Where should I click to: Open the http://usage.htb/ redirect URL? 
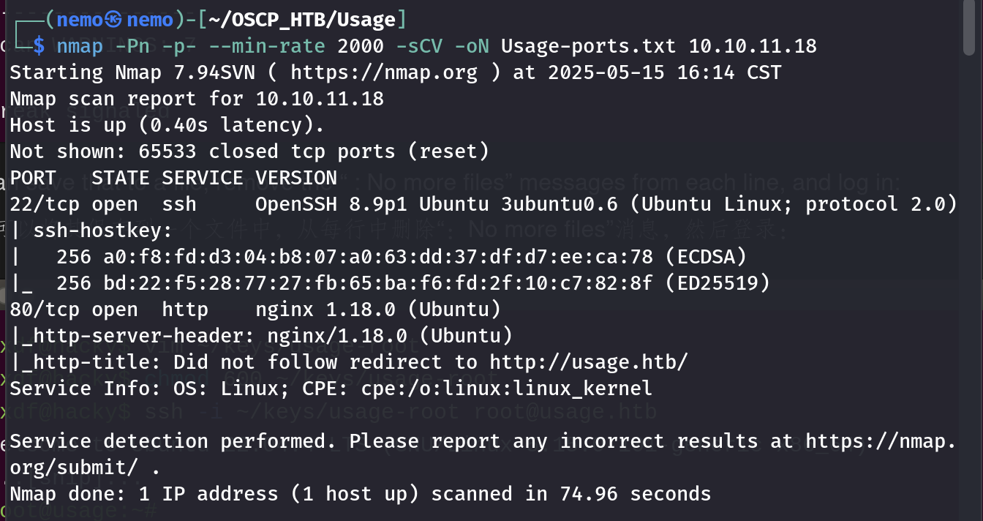coord(589,362)
